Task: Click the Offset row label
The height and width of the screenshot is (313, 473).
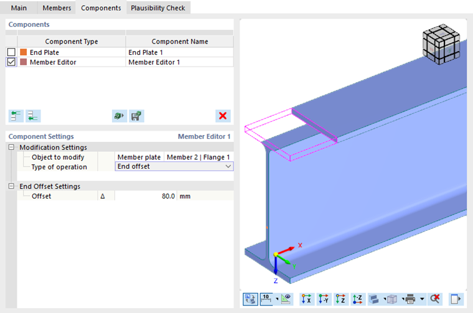Action: [42, 196]
